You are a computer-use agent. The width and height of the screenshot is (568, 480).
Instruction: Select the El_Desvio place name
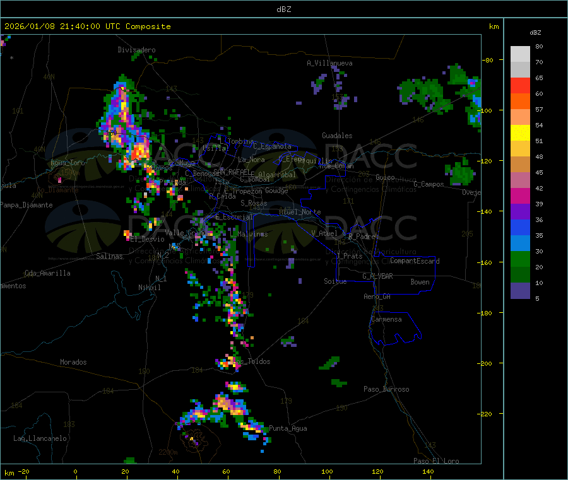coord(148,239)
